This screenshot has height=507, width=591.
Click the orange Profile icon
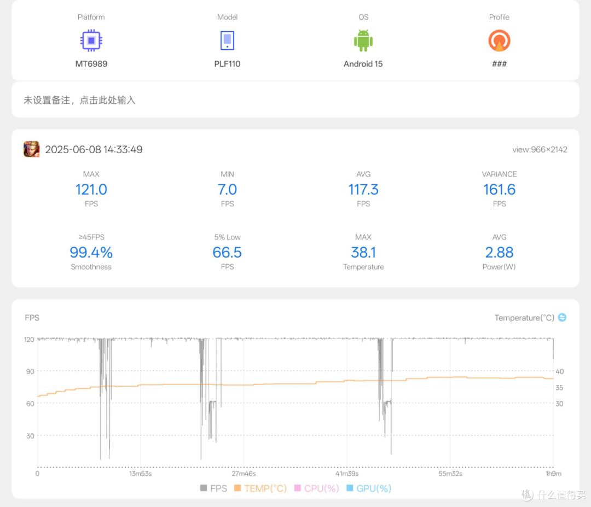click(500, 40)
